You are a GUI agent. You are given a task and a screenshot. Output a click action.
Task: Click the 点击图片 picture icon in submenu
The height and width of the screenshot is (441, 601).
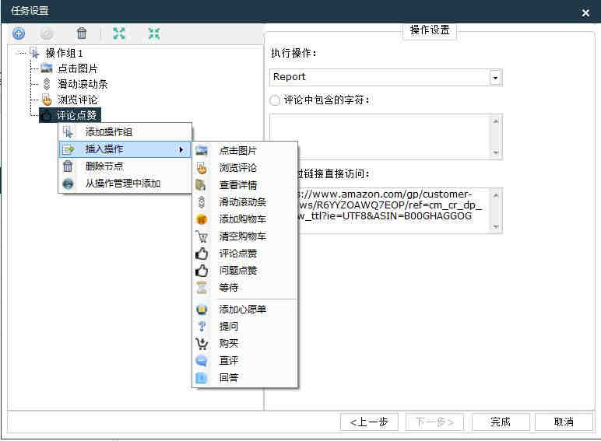202,151
